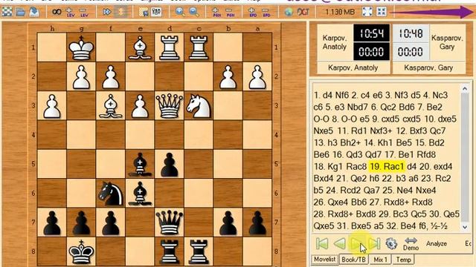Click the double-arrow move now icon

click(x=107, y=12)
